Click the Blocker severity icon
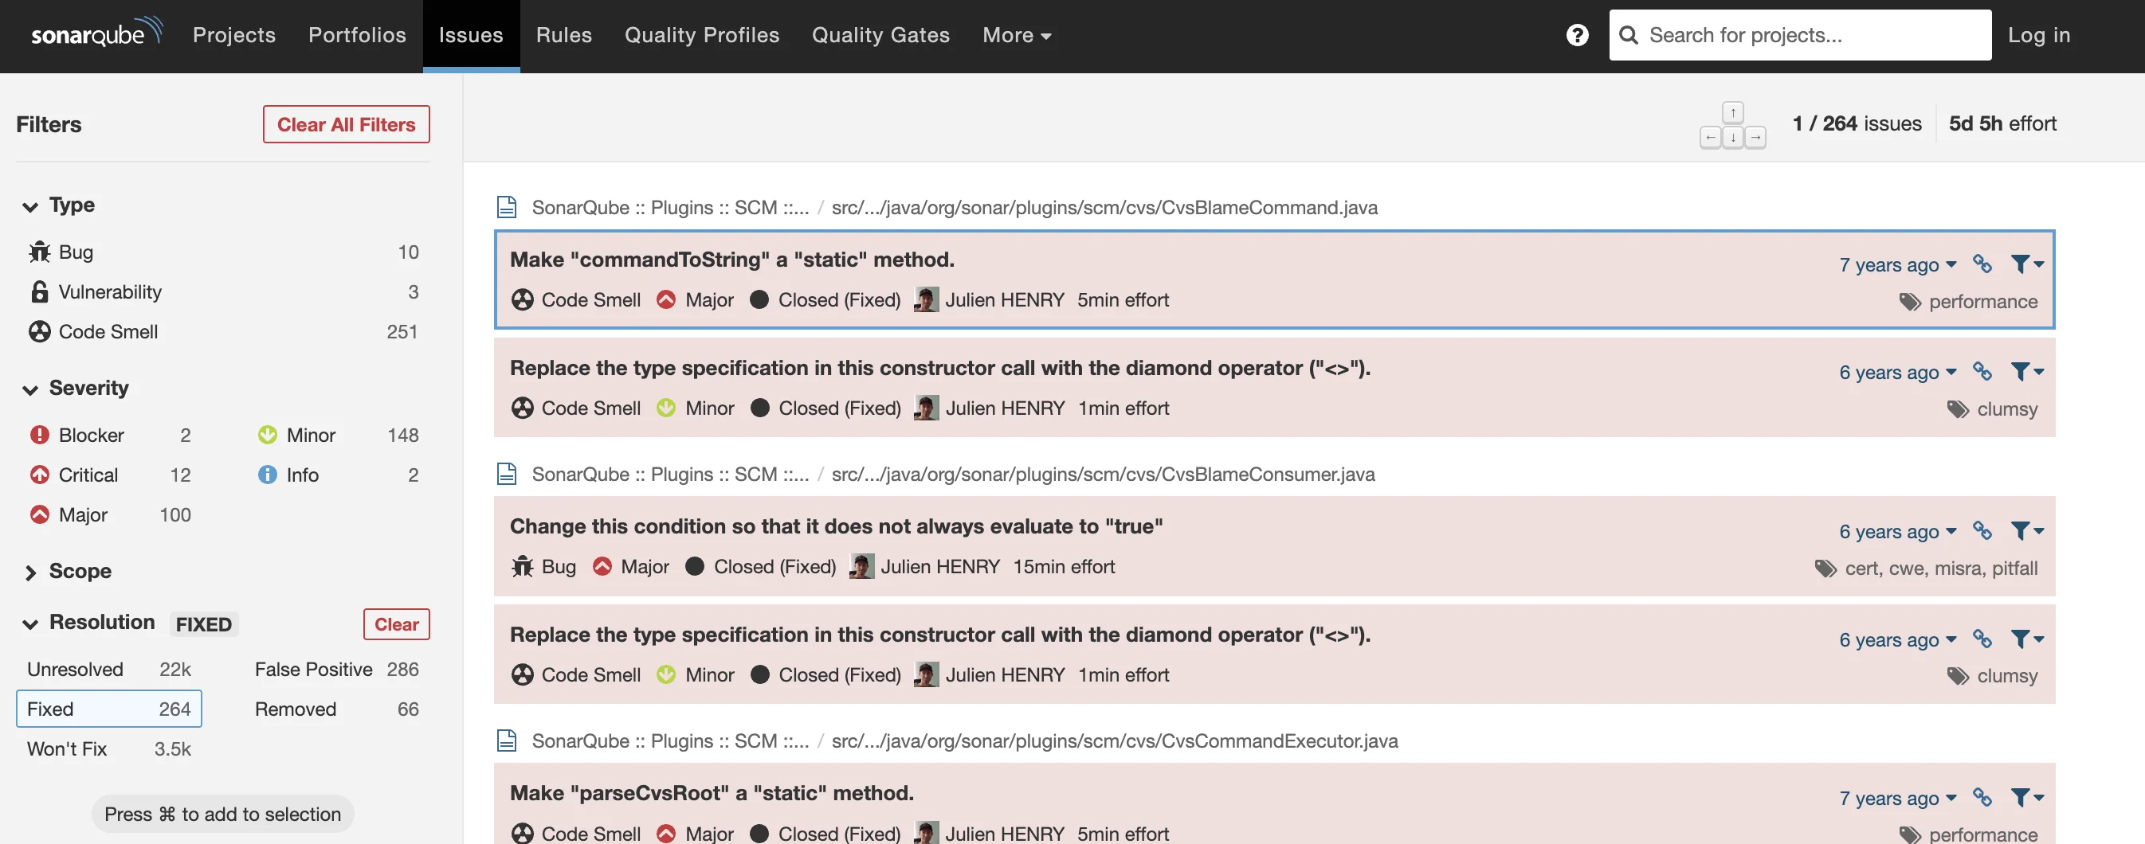Viewport: 2145px width, 844px height. tap(39, 434)
